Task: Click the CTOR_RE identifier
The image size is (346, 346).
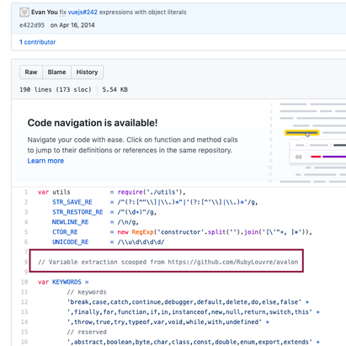Action: pos(65,232)
